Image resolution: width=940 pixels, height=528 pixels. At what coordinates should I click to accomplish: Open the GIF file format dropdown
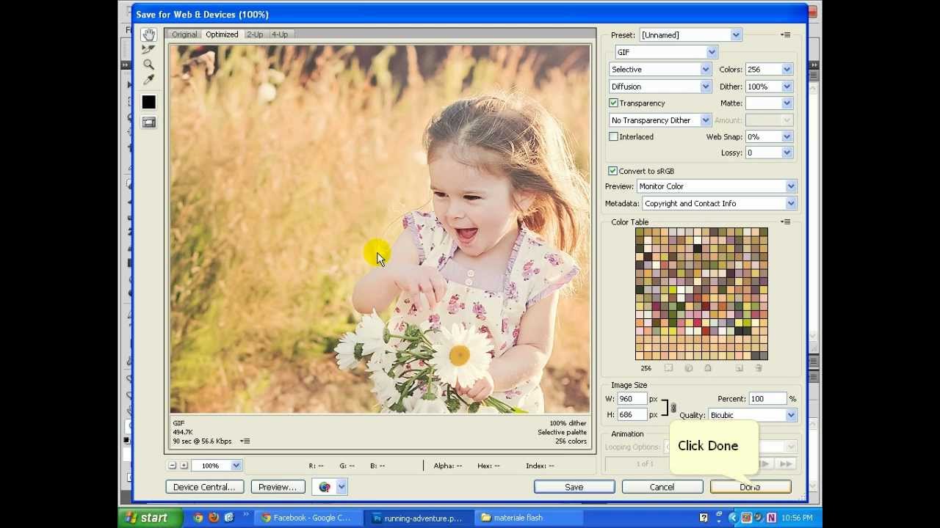click(x=666, y=52)
